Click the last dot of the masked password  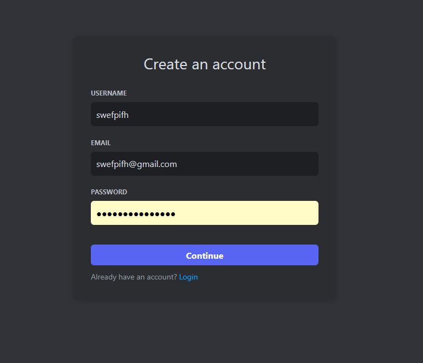172,214
